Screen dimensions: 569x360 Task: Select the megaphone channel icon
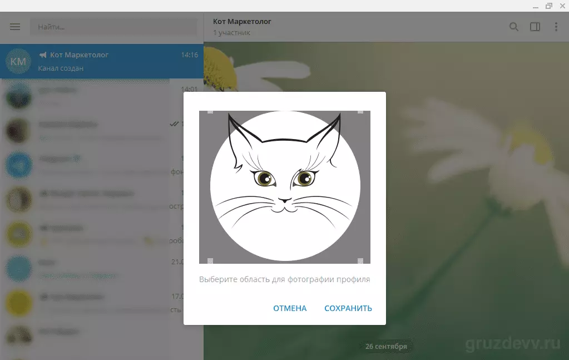[x=43, y=55]
